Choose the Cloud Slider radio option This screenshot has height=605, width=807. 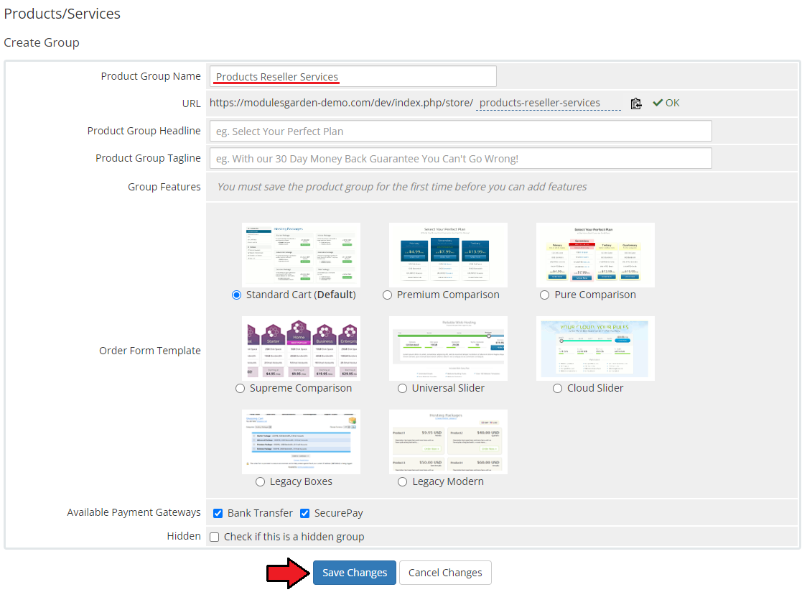pyautogui.click(x=557, y=388)
